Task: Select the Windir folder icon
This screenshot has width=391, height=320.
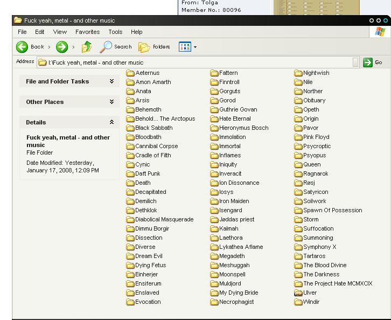Action: click(298, 302)
